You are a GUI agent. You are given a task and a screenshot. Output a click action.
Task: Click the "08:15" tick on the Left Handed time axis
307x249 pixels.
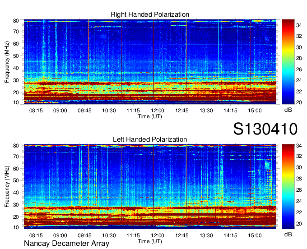[x=36, y=235]
